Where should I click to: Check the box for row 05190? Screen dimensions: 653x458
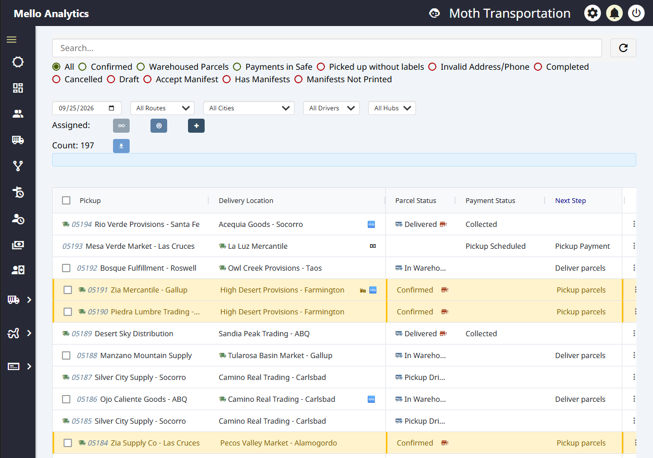68,312
